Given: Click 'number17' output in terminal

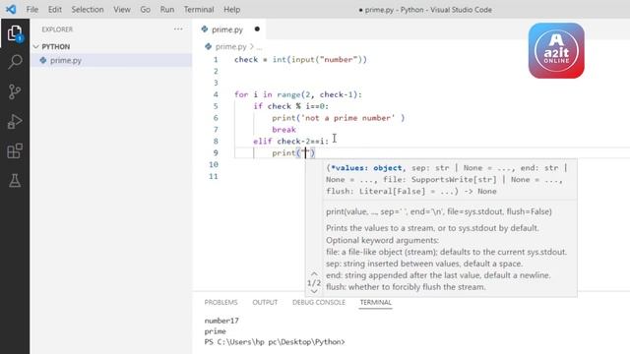Looking at the screenshot, I should [221, 321].
